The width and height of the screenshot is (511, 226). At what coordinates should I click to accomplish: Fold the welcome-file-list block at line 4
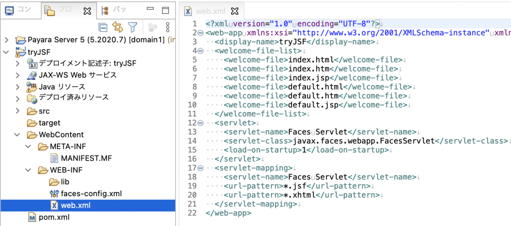click(201, 51)
